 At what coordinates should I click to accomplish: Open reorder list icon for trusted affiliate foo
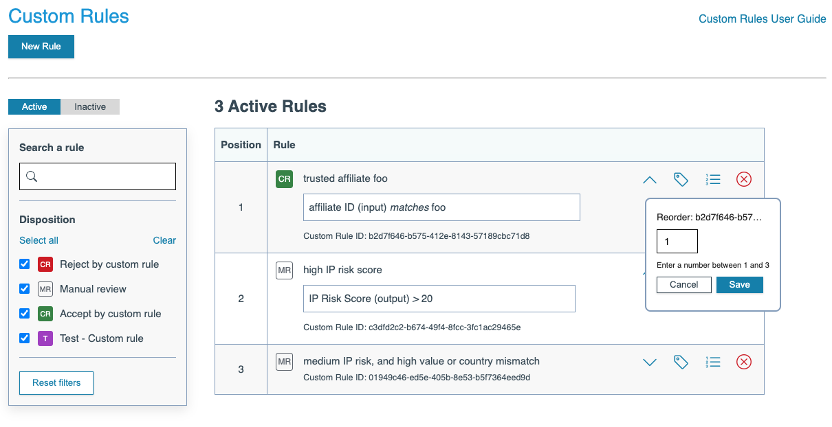(x=713, y=179)
